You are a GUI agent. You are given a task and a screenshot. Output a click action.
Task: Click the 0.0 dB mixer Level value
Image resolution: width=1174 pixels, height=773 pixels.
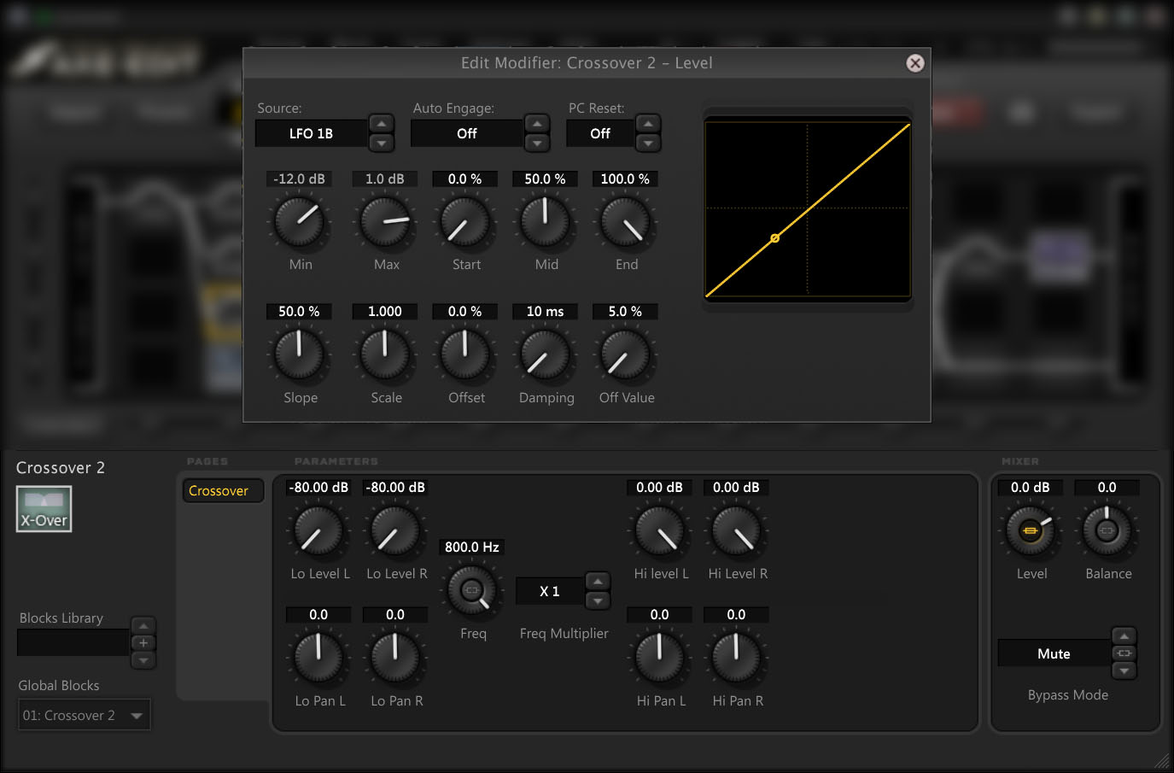(1030, 488)
